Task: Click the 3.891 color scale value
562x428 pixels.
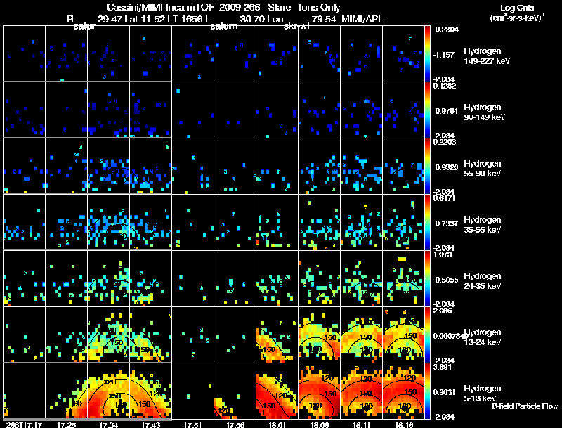Action: [x=443, y=367]
